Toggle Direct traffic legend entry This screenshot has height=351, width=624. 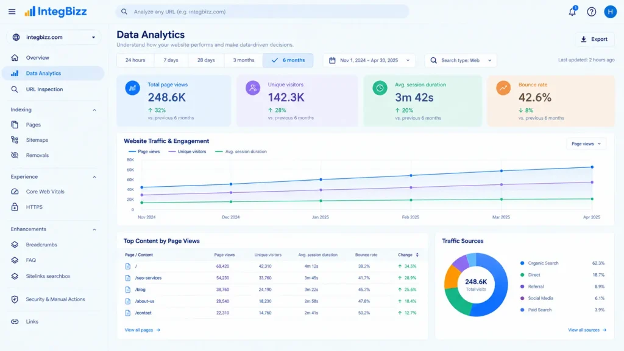click(x=530, y=275)
